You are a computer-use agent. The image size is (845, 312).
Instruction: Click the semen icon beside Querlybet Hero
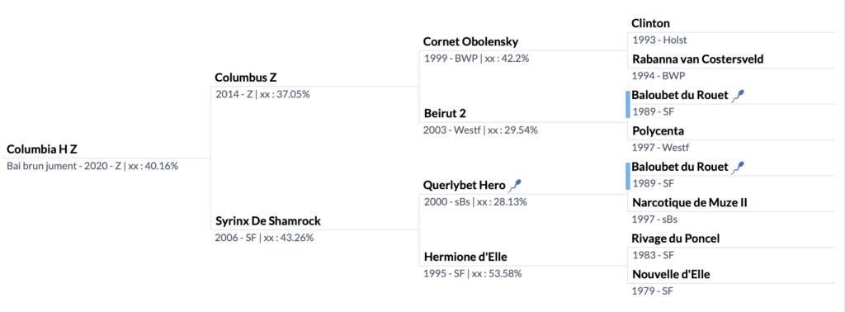(x=516, y=186)
